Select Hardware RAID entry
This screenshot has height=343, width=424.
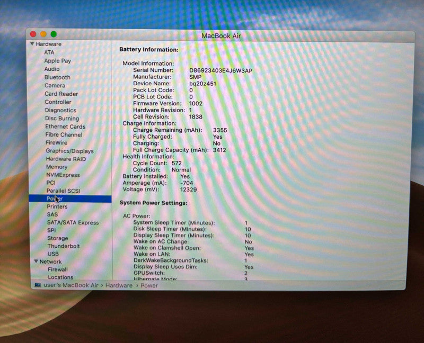(x=66, y=159)
